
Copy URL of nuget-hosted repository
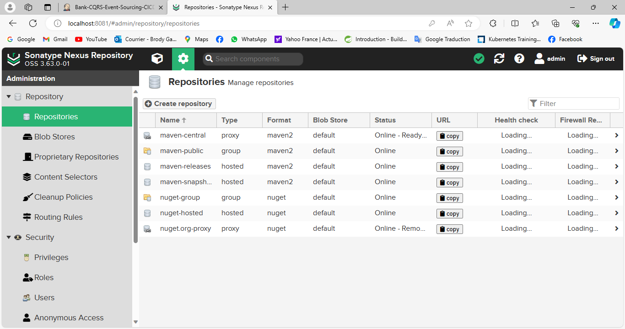point(450,213)
